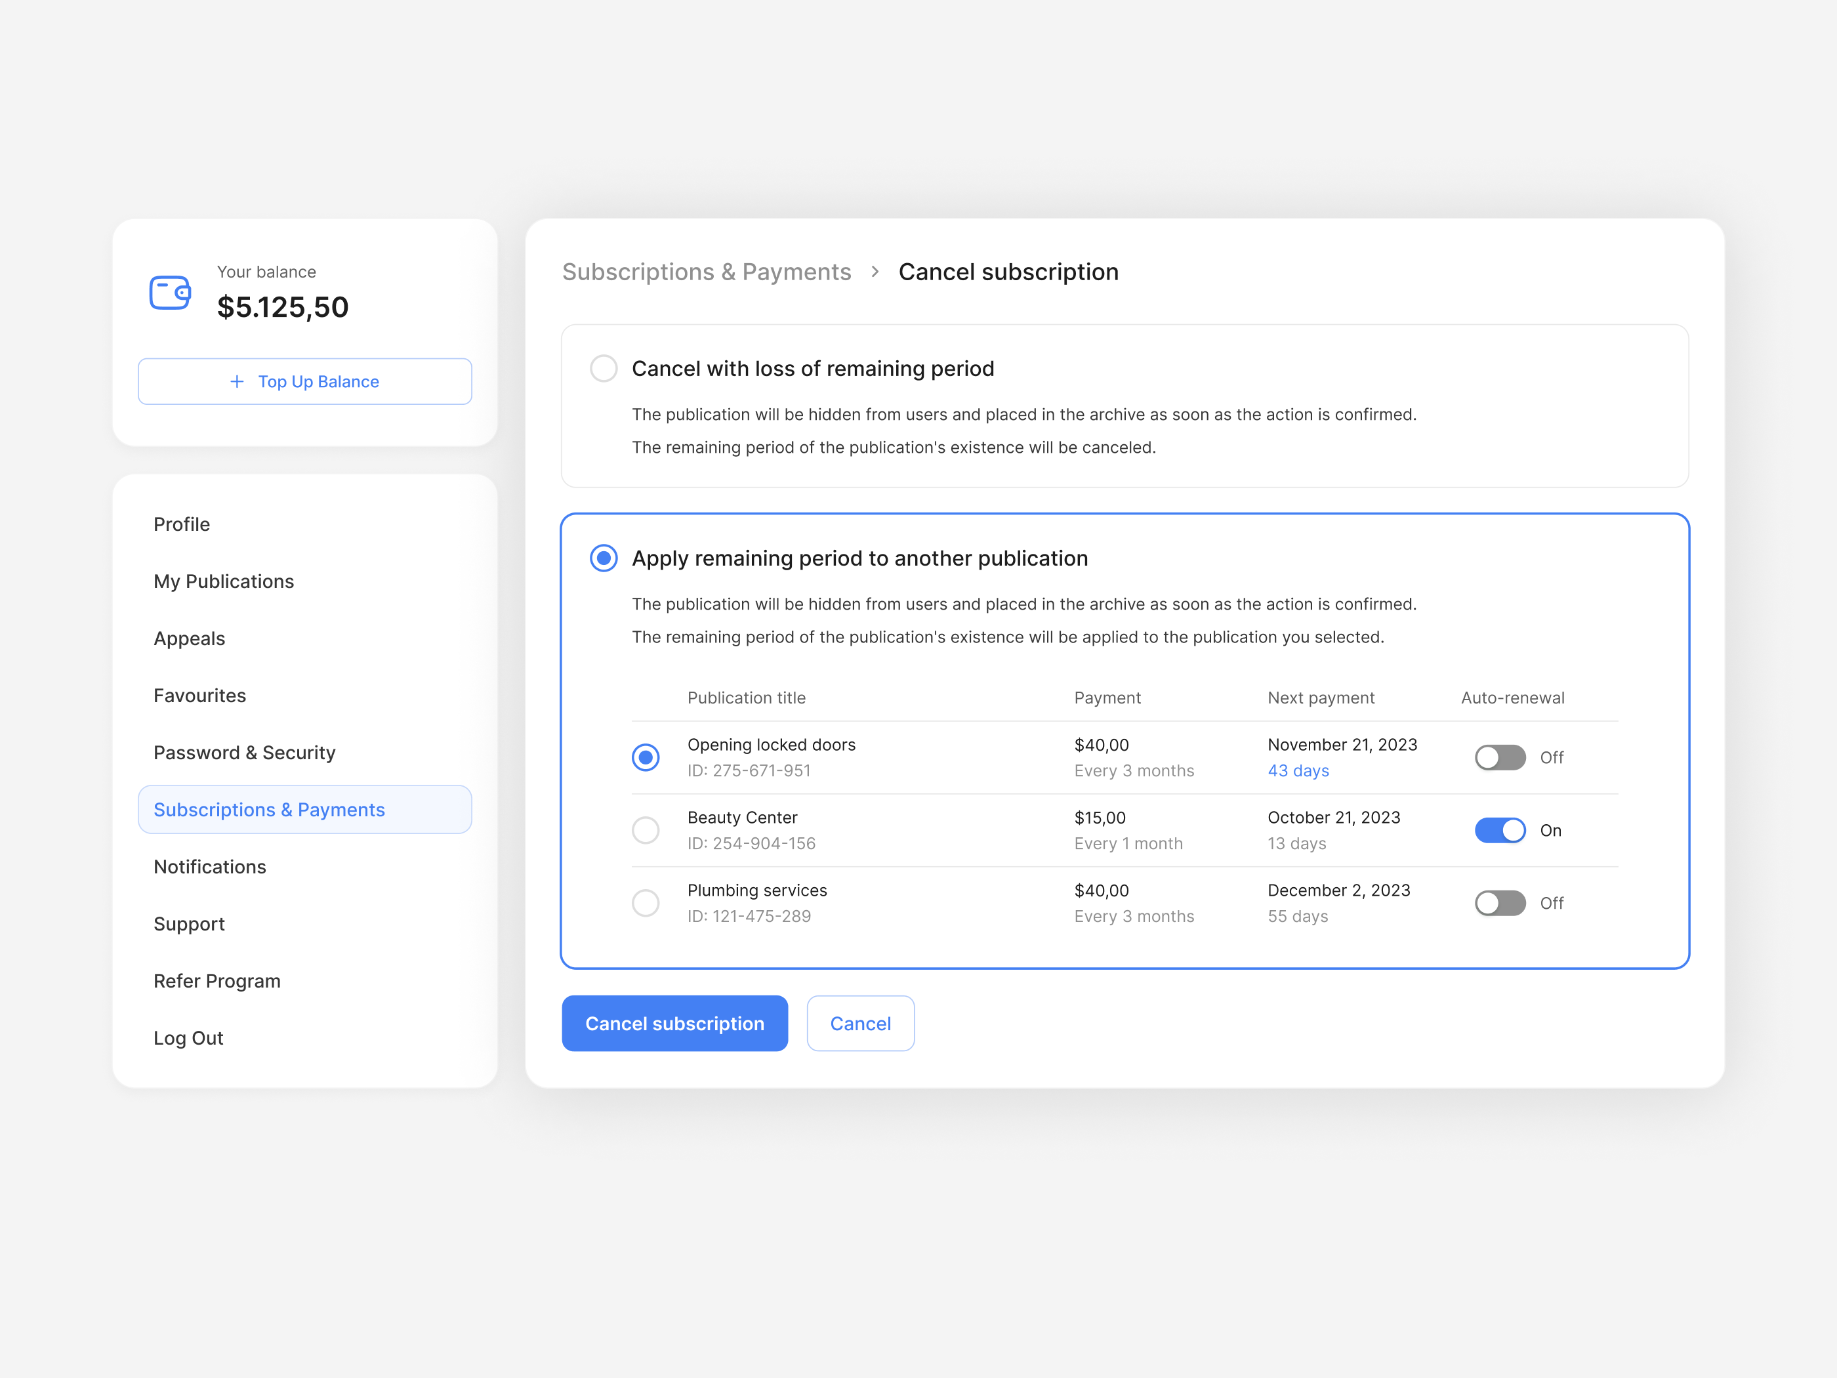Open the Support section

tap(188, 924)
